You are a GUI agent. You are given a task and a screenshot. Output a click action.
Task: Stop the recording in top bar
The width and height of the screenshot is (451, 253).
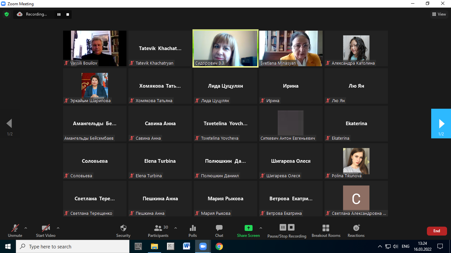click(x=68, y=14)
